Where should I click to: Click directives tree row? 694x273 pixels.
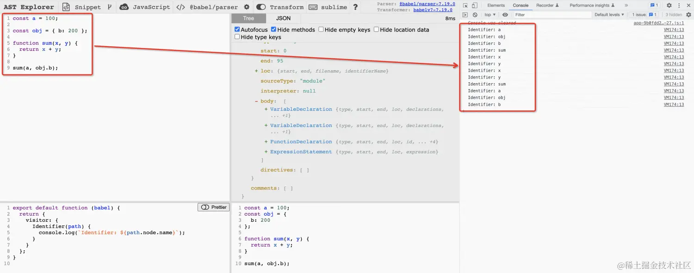(285, 170)
